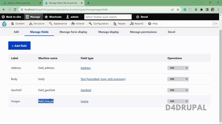Click the browser forward arrow
The width and height of the screenshot is (222, 125).
[9, 10]
